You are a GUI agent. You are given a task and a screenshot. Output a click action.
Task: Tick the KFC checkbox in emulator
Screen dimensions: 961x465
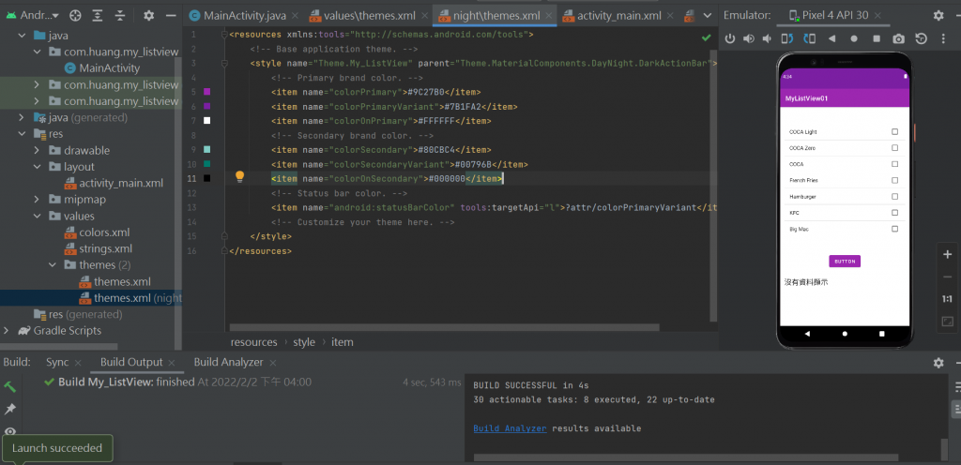coord(894,212)
